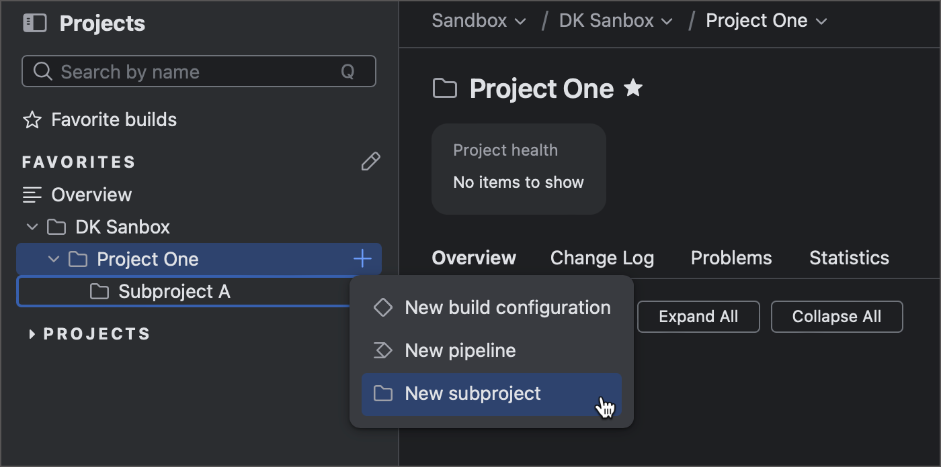Click the Collapse All button
This screenshot has height=467, width=941.
pyautogui.click(x=837, y=316)
